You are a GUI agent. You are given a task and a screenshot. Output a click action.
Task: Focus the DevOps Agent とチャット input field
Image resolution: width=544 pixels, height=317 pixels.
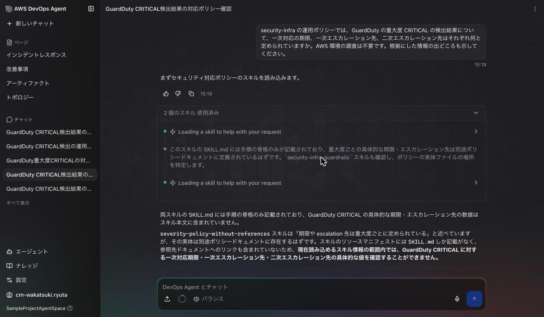[321, 287]
